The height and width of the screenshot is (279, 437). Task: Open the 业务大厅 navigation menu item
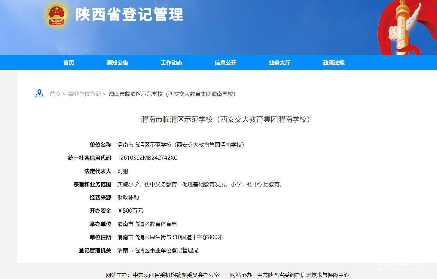[x=280, y=63]
